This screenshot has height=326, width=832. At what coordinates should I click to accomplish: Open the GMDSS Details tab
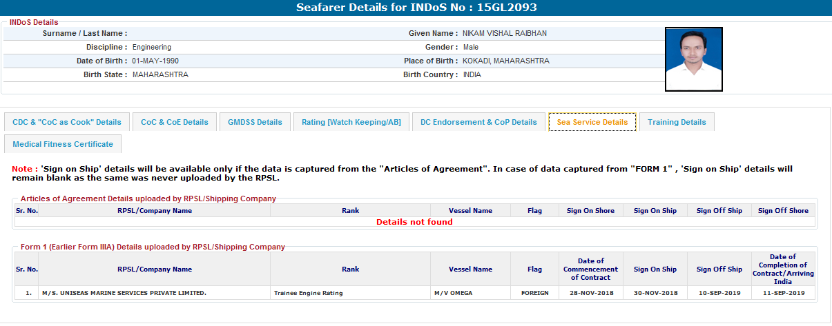pos(255,122)
